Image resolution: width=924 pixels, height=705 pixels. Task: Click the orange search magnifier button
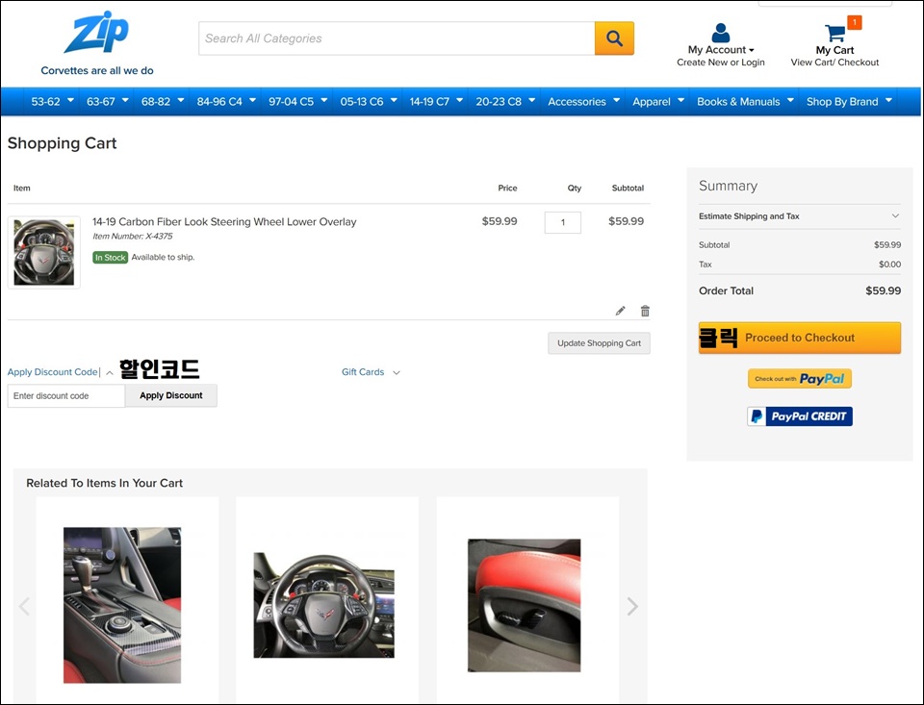[x=614, y=38]
